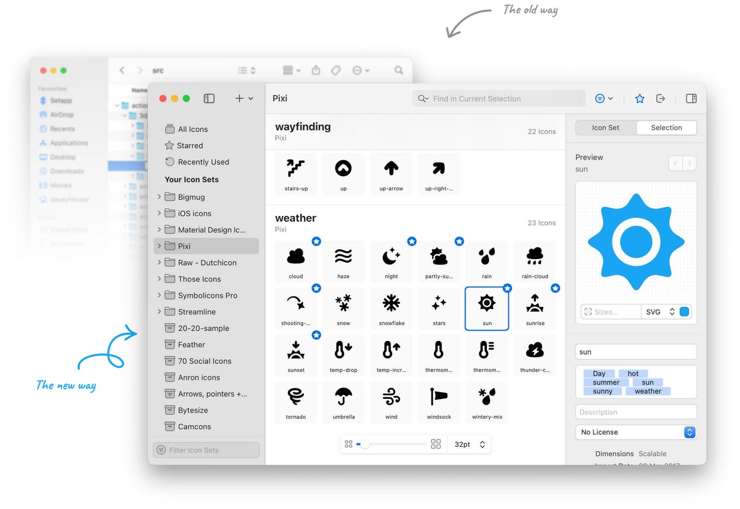Unstar the sunrise icon badge
This screenshot has width=740, height=509.
tap(556, 288)
